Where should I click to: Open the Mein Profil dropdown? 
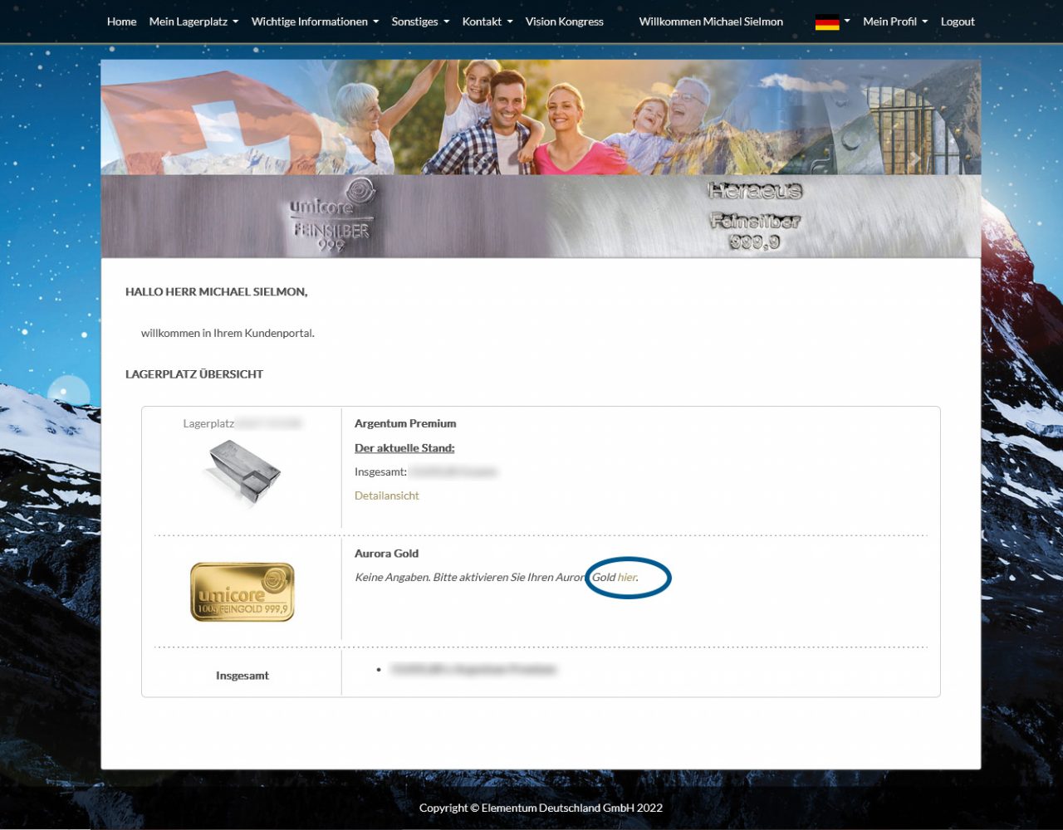click(x=894, y=22)
